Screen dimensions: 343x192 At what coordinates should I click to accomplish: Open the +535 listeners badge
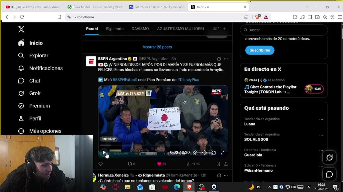[314, 89]
